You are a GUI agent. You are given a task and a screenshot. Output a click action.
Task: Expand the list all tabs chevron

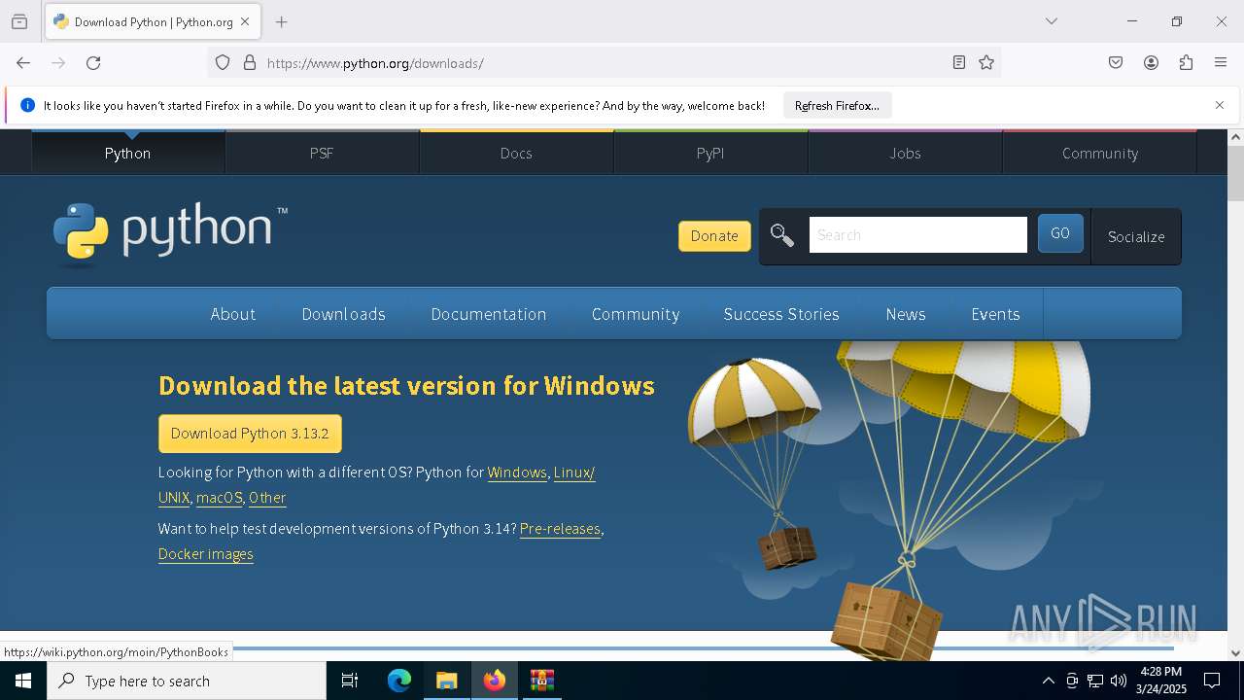click(x=1052, y=21)
